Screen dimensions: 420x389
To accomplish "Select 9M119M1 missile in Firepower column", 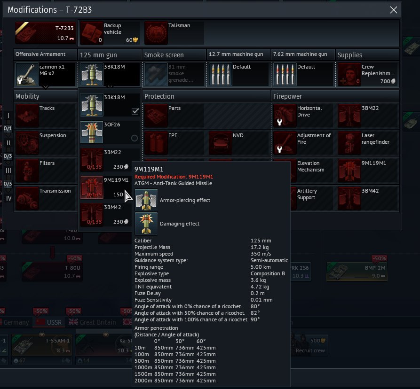I will 367,171.
